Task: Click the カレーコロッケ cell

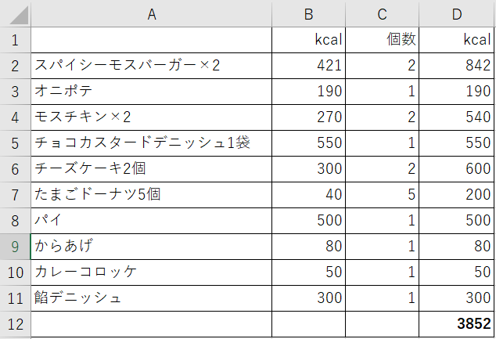Action: click(152, 272)
